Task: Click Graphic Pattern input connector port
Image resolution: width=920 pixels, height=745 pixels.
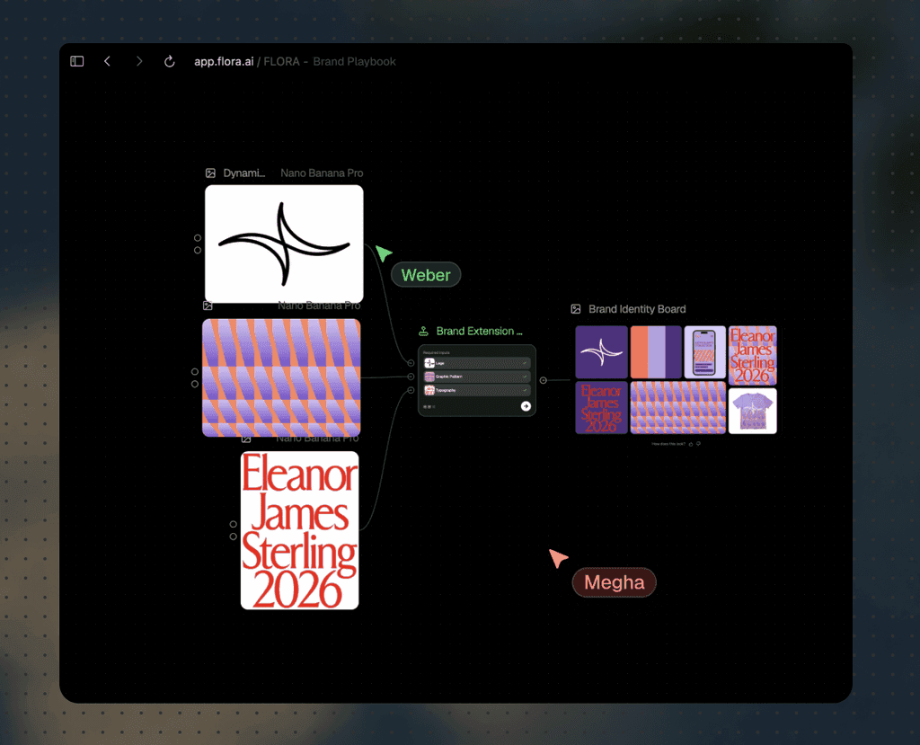Action: pos(411,377)
